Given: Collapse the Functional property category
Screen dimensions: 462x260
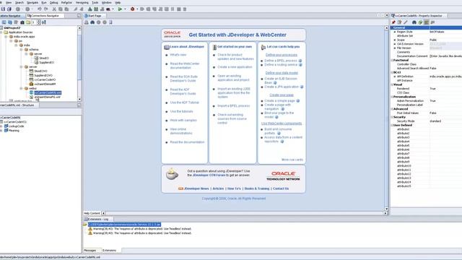Looking at the screenshot, I should 392,60.
